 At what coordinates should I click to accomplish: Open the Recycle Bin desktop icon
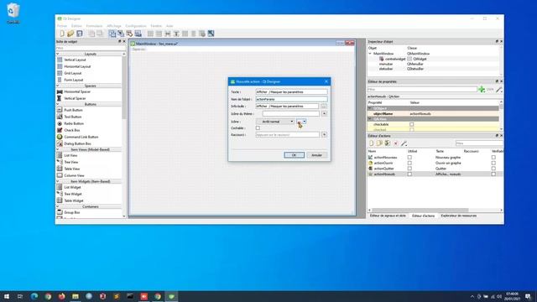point(13,13)
